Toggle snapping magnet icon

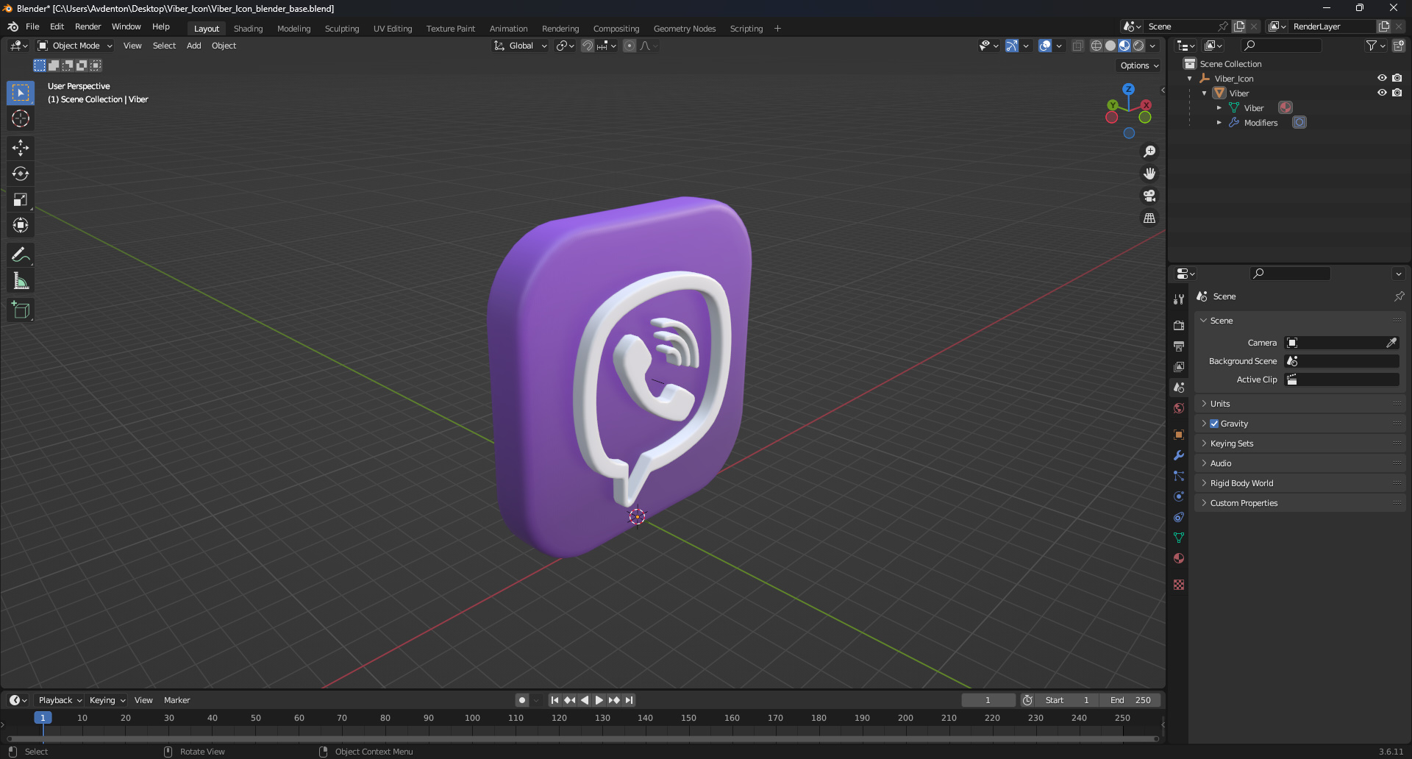tap(587, 46)
